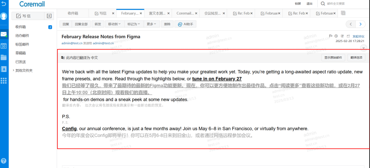The image size is (370, 168).
Task: Open the 标记为 dropdown menu
Action: [x=133, y=24]
